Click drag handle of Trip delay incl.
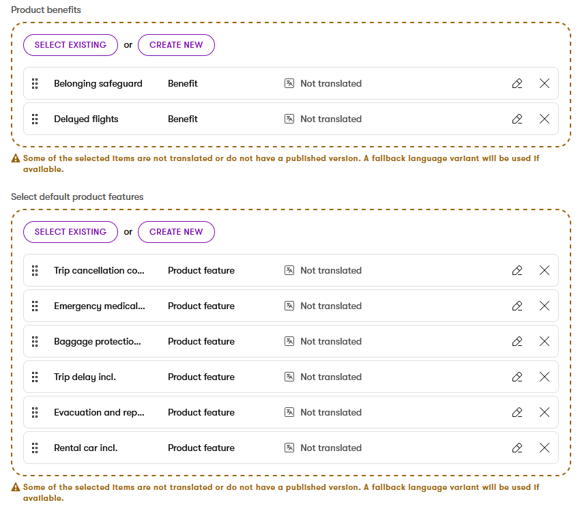Screen dimensions: 578x507 (x=35, y=377)
